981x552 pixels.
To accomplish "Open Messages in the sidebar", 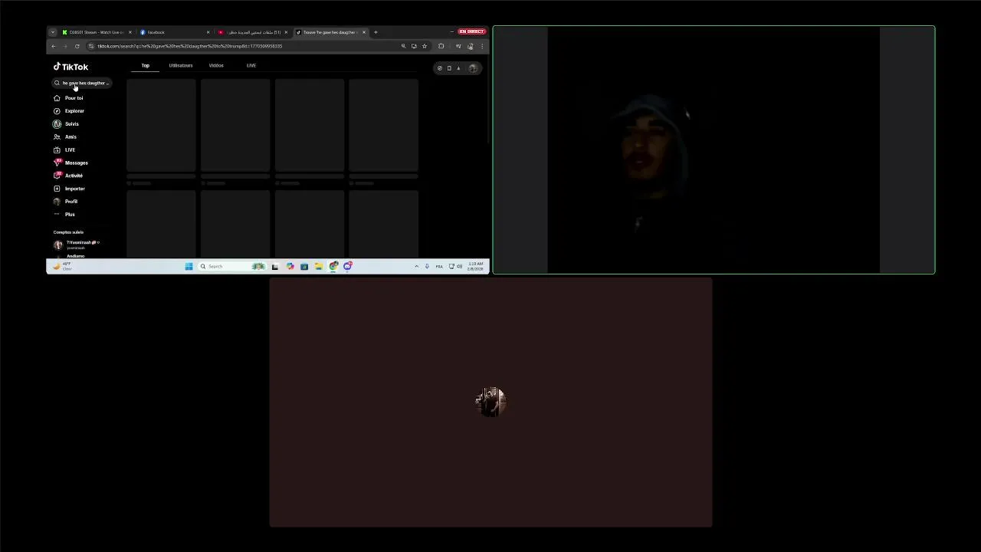I will coord(71,163).
